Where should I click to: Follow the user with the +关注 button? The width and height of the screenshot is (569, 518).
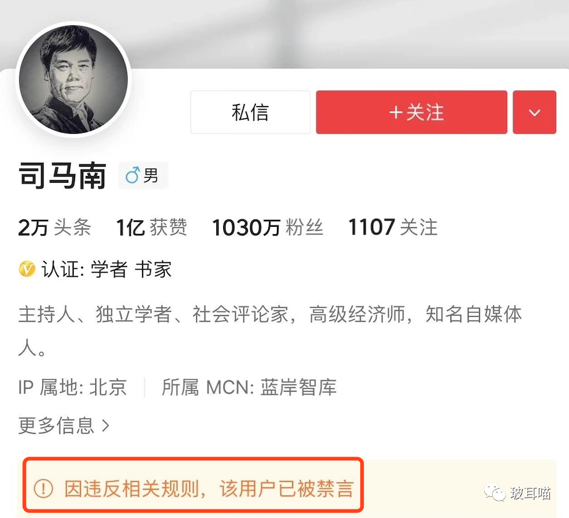[x=412, y=112]
